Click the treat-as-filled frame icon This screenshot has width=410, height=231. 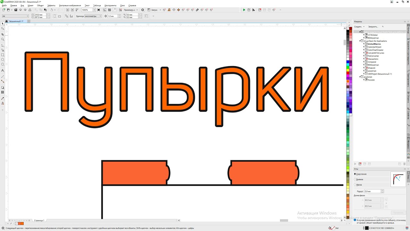click(146, 16)
